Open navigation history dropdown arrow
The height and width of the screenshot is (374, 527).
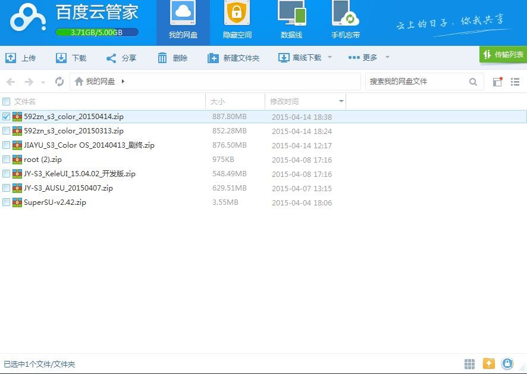click(43, 82)
